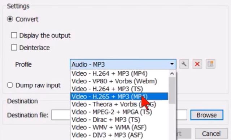Choose Video - H.264 + MP3 (TS)
Viewport: 231px width, 140px height.
pos(119,89)
